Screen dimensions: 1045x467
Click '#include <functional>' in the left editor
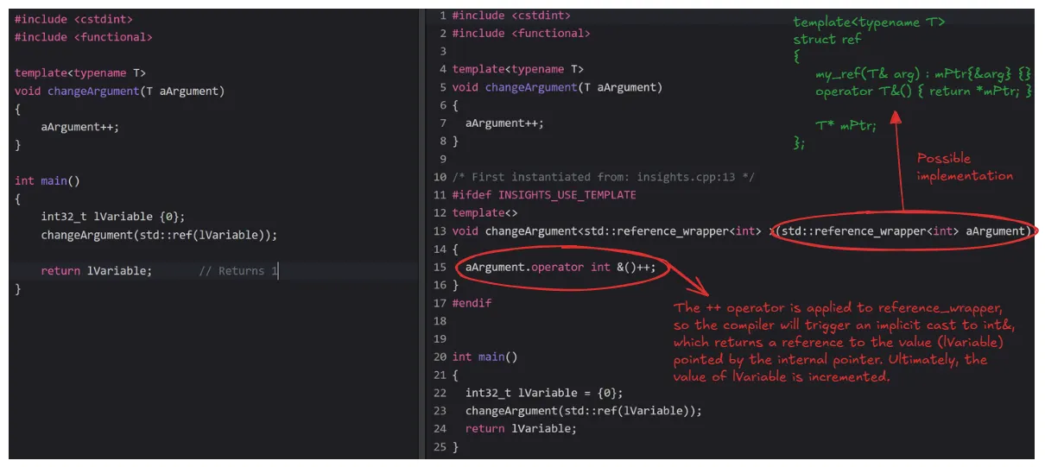point(84,37)
